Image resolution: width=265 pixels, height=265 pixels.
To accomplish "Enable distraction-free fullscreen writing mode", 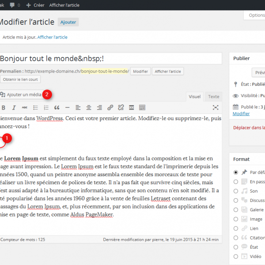I will click(x=216, y=107).
